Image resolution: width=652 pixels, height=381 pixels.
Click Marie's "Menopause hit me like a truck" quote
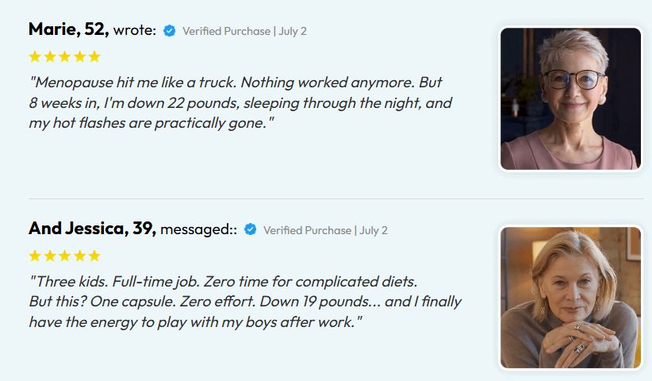240,102
